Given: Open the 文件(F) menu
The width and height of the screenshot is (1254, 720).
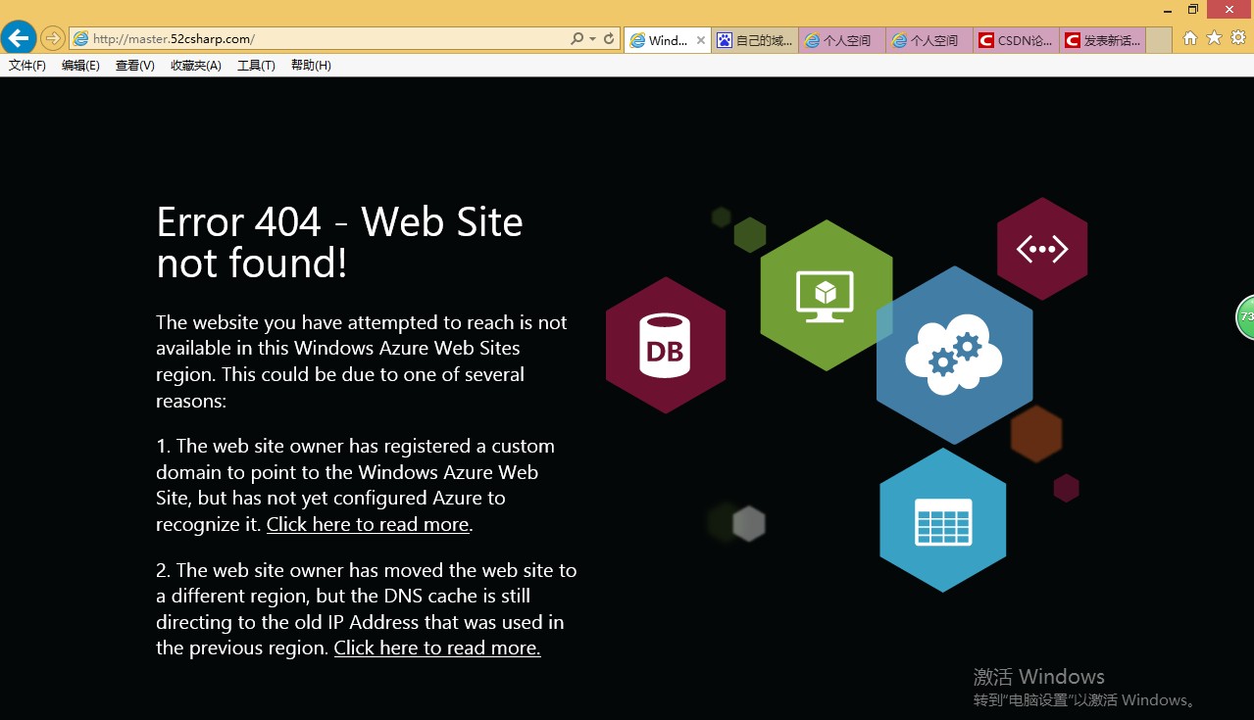Looking at the screenshot, I should 27,66.
